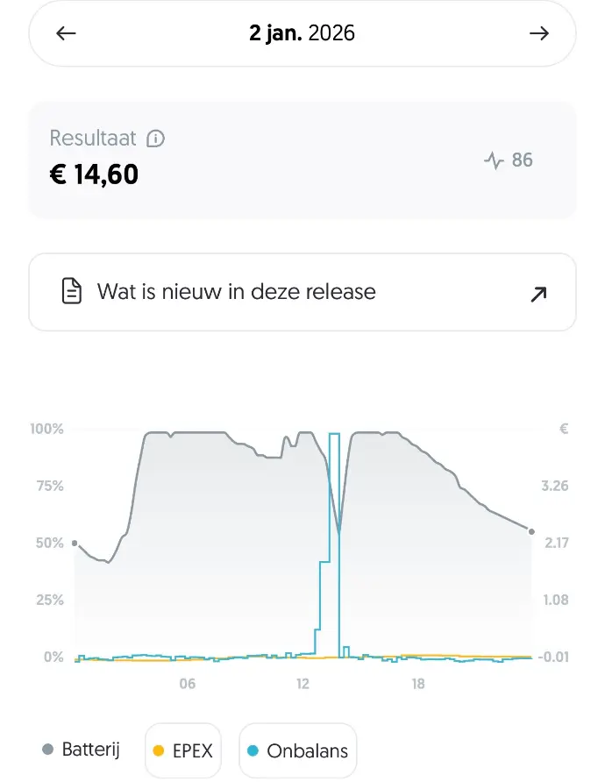
Task: Toggle the Batterij series label
Action: pyautogui.click(x=90, y=750)
